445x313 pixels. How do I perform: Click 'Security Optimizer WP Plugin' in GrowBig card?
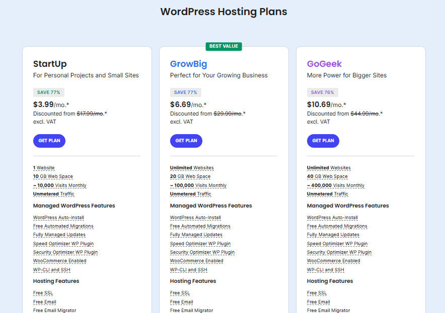(x=202, y=252)
